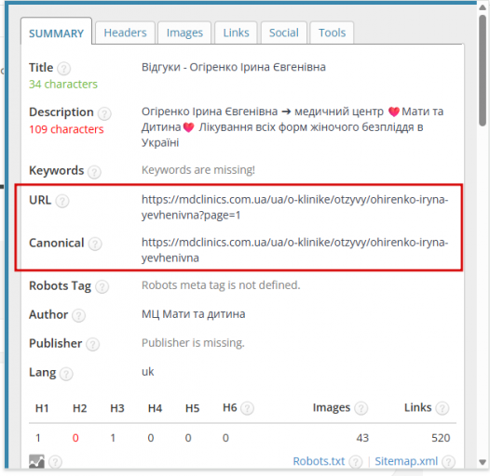Click the title text 'Відгуки - Огіренко Ірина Євгенівна'
490x476 pixels.
[x=234, y=67]
